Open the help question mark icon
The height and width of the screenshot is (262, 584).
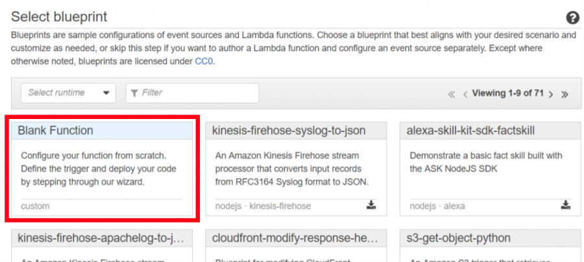[572, 18]
